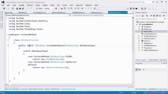This screenshot has width=168, height=94.
Task: Select Form1.cs in Solution Explorer
Action: pyautogui.click(x=147, y=41)
